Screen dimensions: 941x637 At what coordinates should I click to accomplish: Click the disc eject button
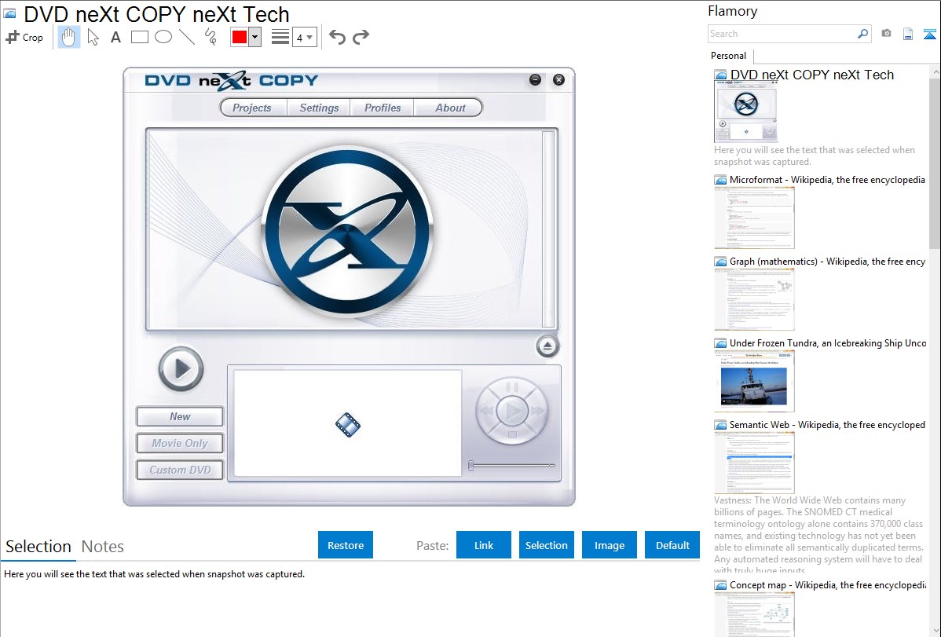547,346
